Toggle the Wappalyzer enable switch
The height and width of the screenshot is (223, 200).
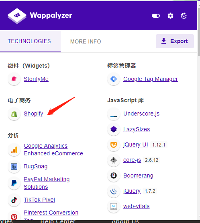coord(156,16)
